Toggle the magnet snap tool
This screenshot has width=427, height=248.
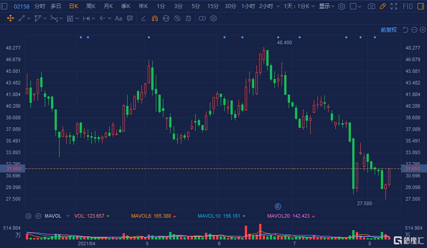pyautogui.click(x=155, y=18)
